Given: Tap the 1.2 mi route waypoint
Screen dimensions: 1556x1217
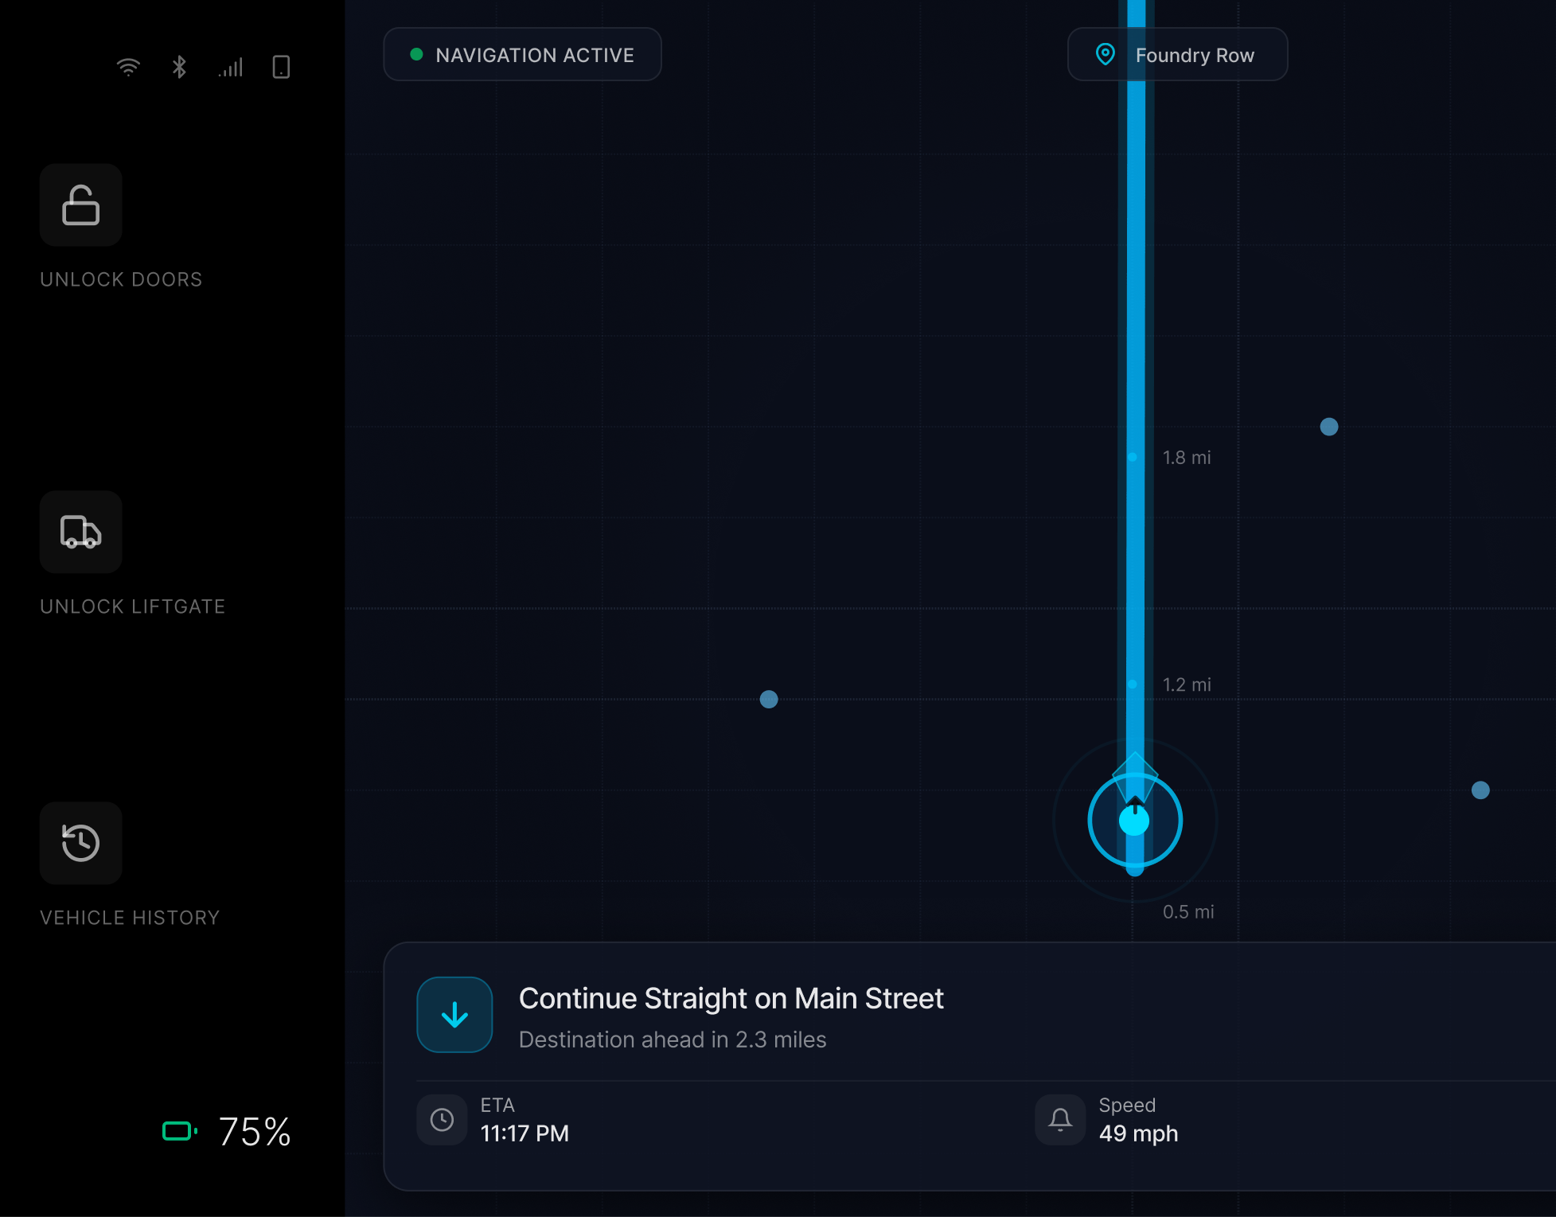Looking at the screenshot, I should click(x=1133, y=684).
